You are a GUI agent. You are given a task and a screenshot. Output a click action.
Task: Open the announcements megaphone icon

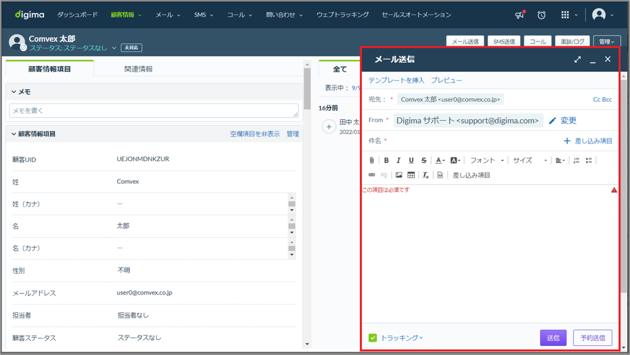[x=520, y=15]
